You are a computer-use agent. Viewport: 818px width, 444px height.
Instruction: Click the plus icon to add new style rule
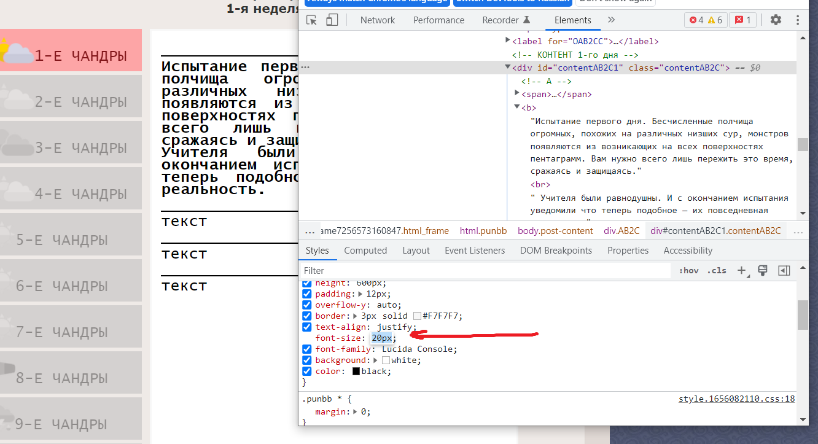click(742, 270)
